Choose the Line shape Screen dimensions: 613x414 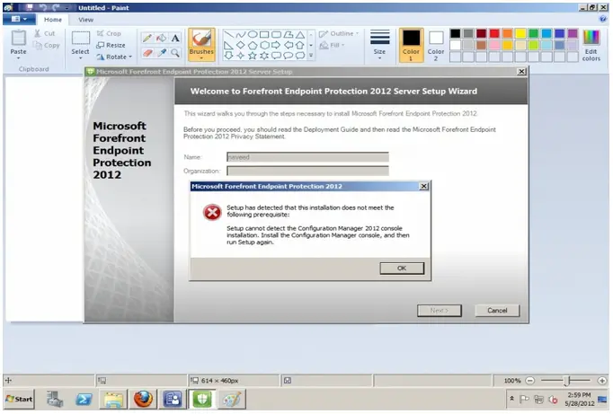click(228, 34)
